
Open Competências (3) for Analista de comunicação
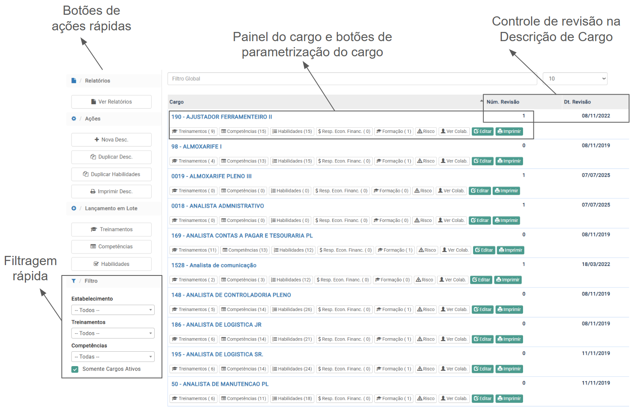click(243, 280)
